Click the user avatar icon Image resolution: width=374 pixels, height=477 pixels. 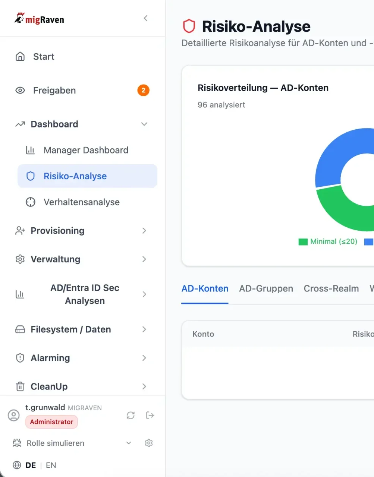[x=14, y=415]
